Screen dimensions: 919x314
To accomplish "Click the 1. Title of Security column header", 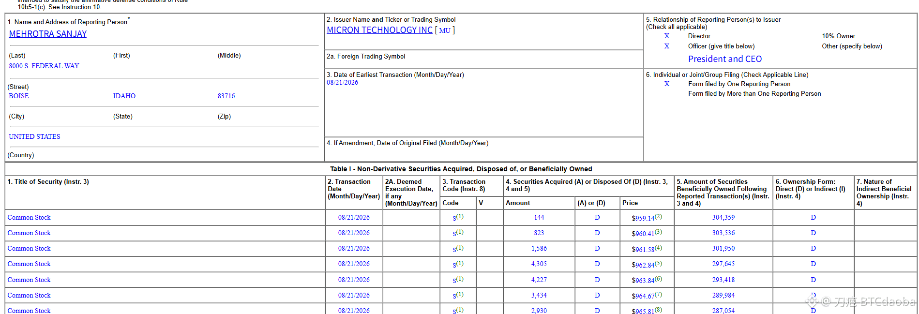I will tap(48, 182).
